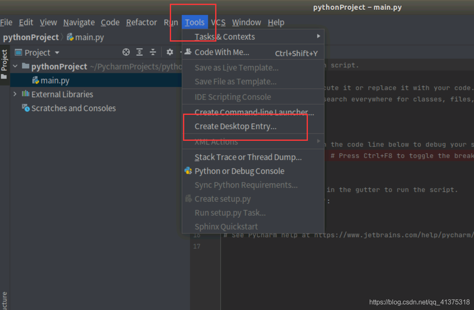Screen dimensions: 474x310
Task: Open the Code menu
Action: coord(110,22)
